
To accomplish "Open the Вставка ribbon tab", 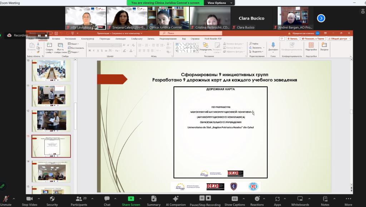I will [x=56, y=39].
